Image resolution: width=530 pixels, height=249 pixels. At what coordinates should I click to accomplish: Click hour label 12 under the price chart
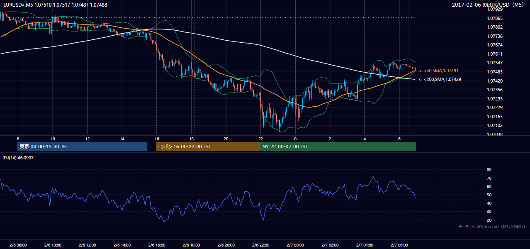pyautogui.click(x=88, y=139)
